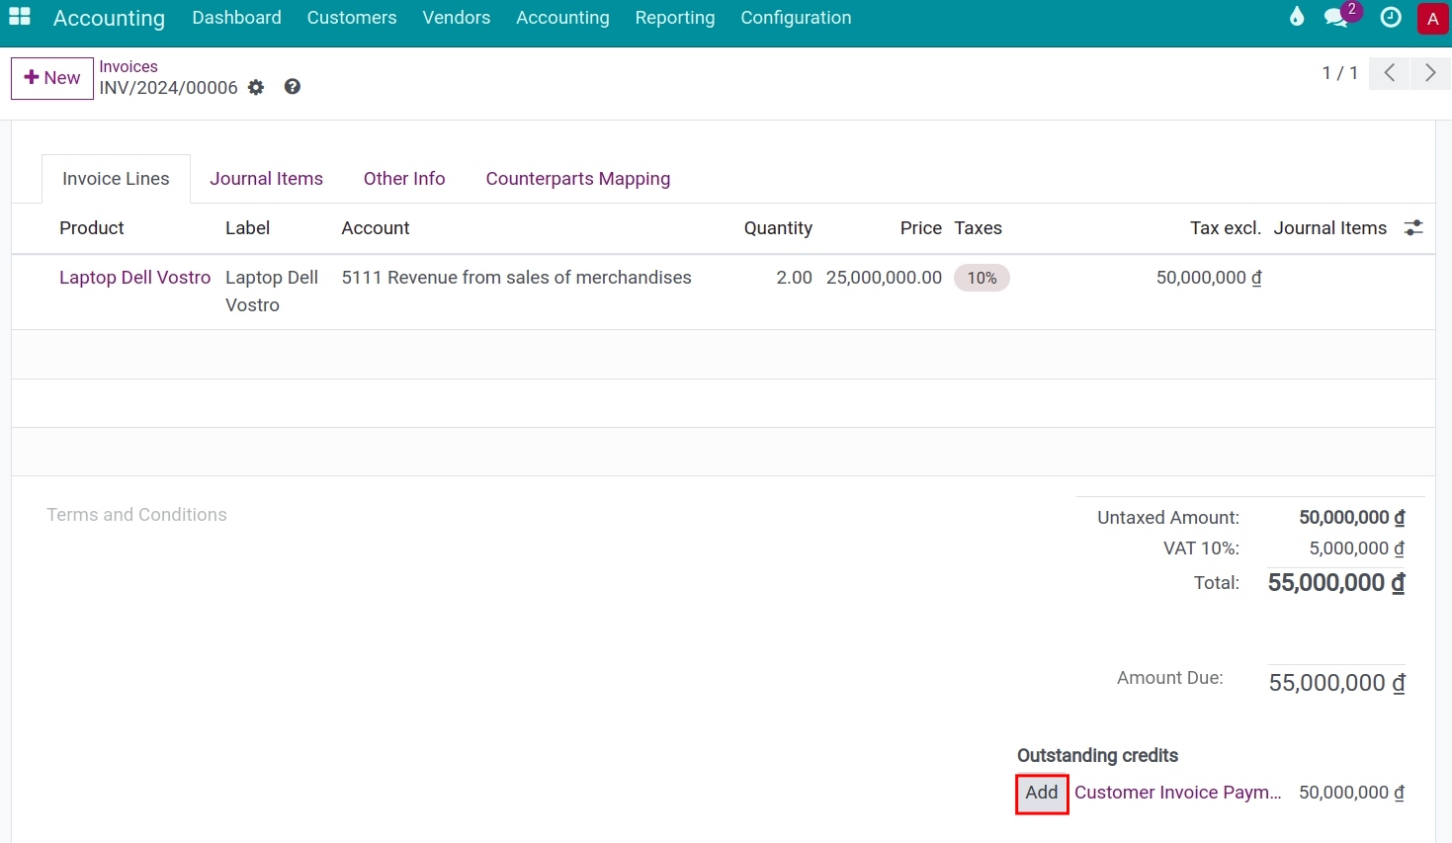Viewport: 1452px width, 843px height.
Task: Click the Product column header
Action: click(x=92, y=228)
